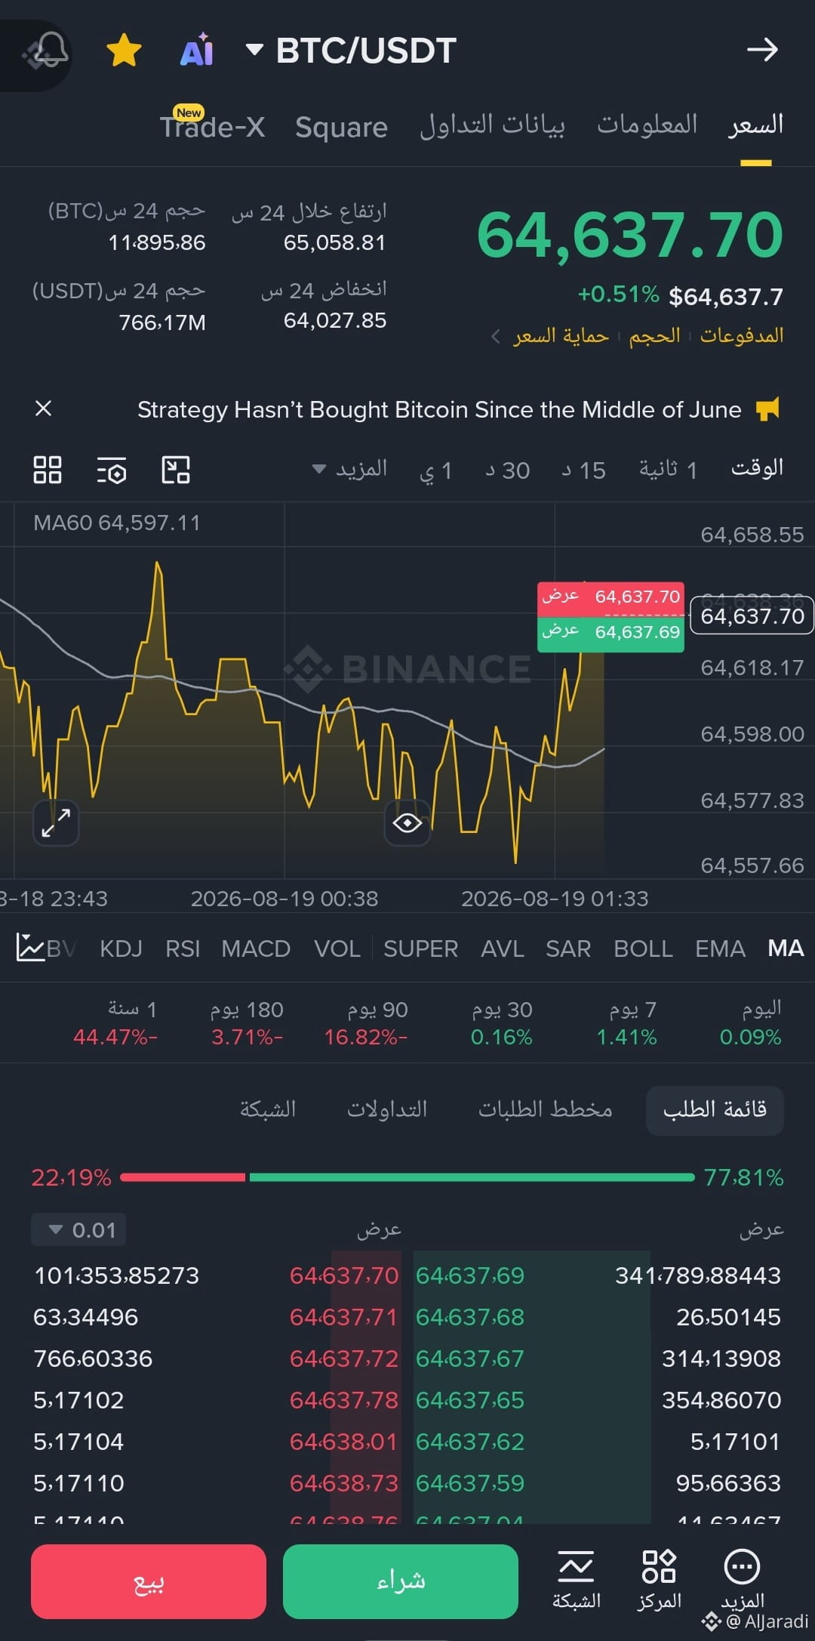Select the السعر tab

[755, 125]
